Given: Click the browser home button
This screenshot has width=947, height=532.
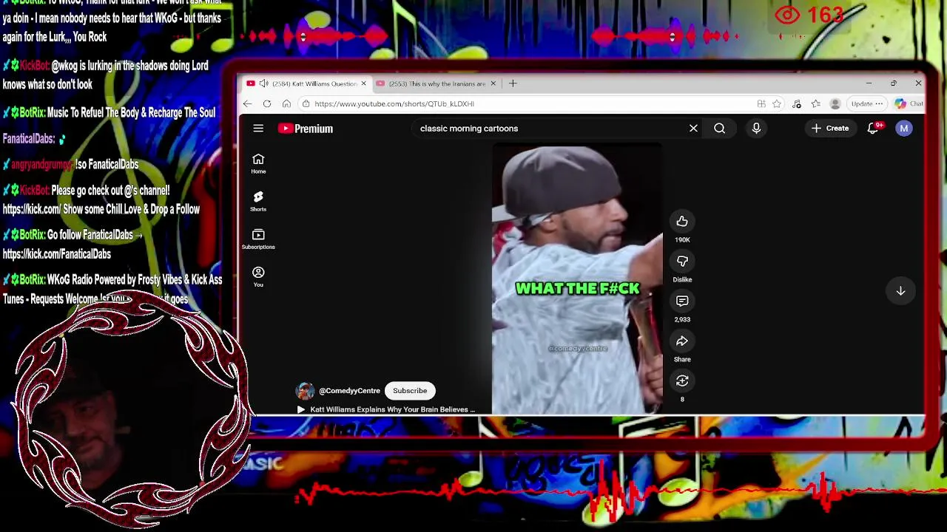Looking at the screenshot, I should (286, 103).
